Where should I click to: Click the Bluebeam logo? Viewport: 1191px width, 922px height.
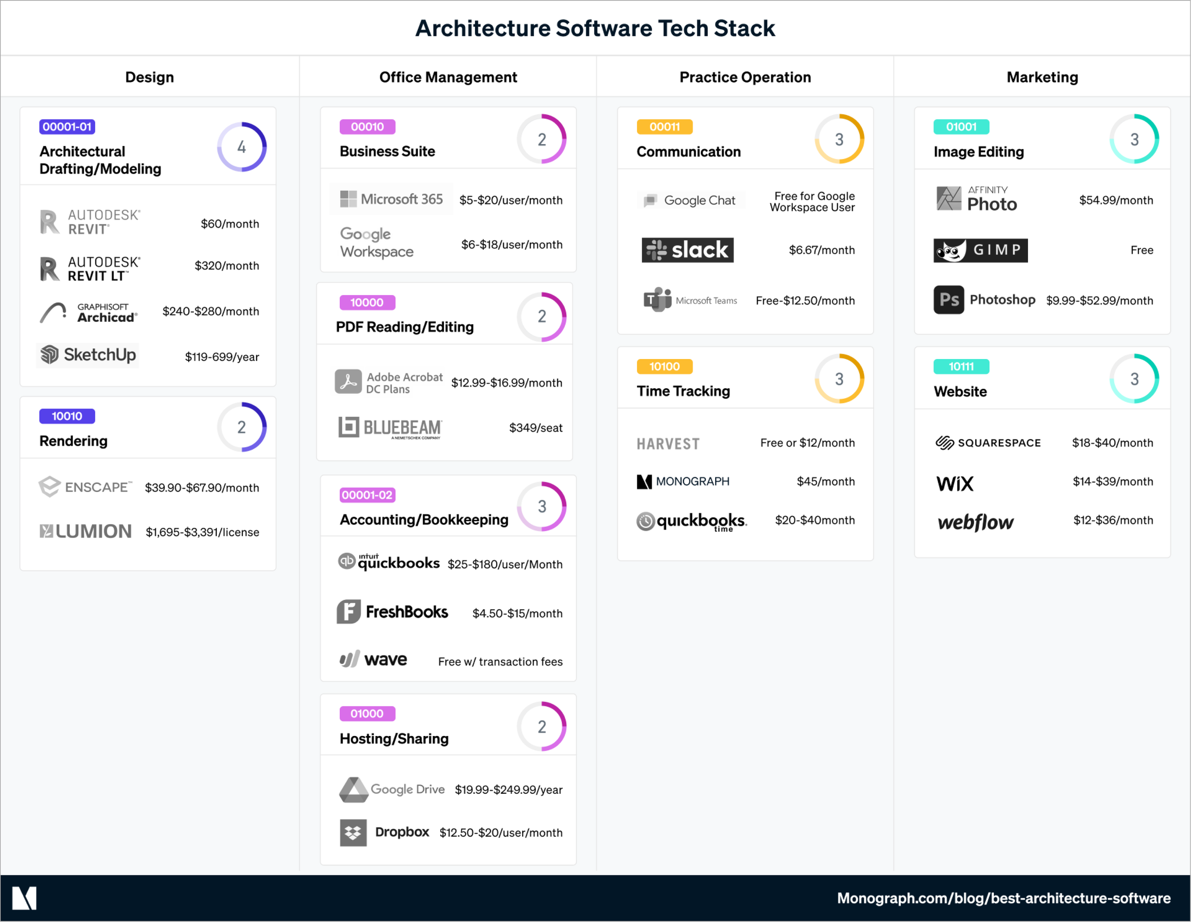[391, 428]
